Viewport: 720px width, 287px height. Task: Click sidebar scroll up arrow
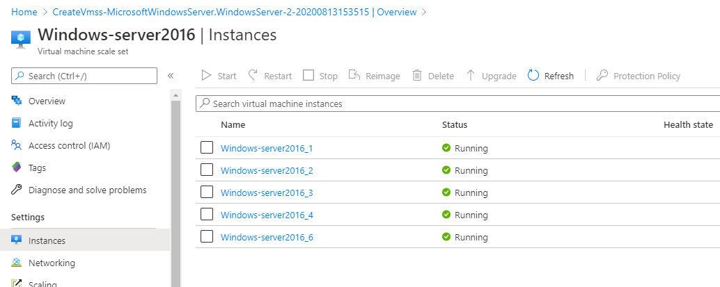click(176, 95)
